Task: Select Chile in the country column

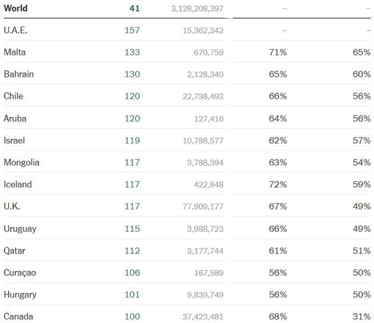Action: pos(14,96)
